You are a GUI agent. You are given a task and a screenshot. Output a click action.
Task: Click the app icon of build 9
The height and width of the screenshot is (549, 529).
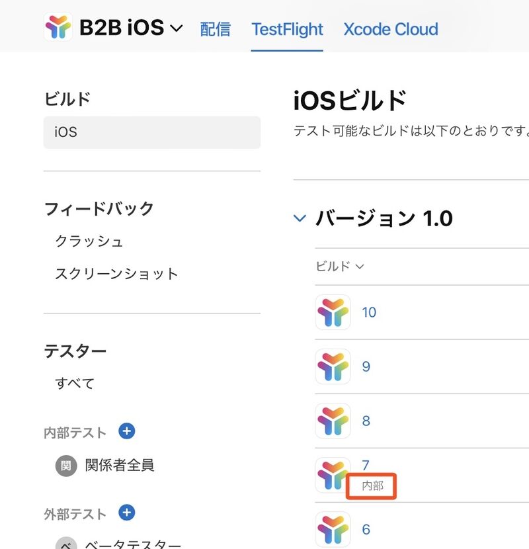(x=333, y=366)
